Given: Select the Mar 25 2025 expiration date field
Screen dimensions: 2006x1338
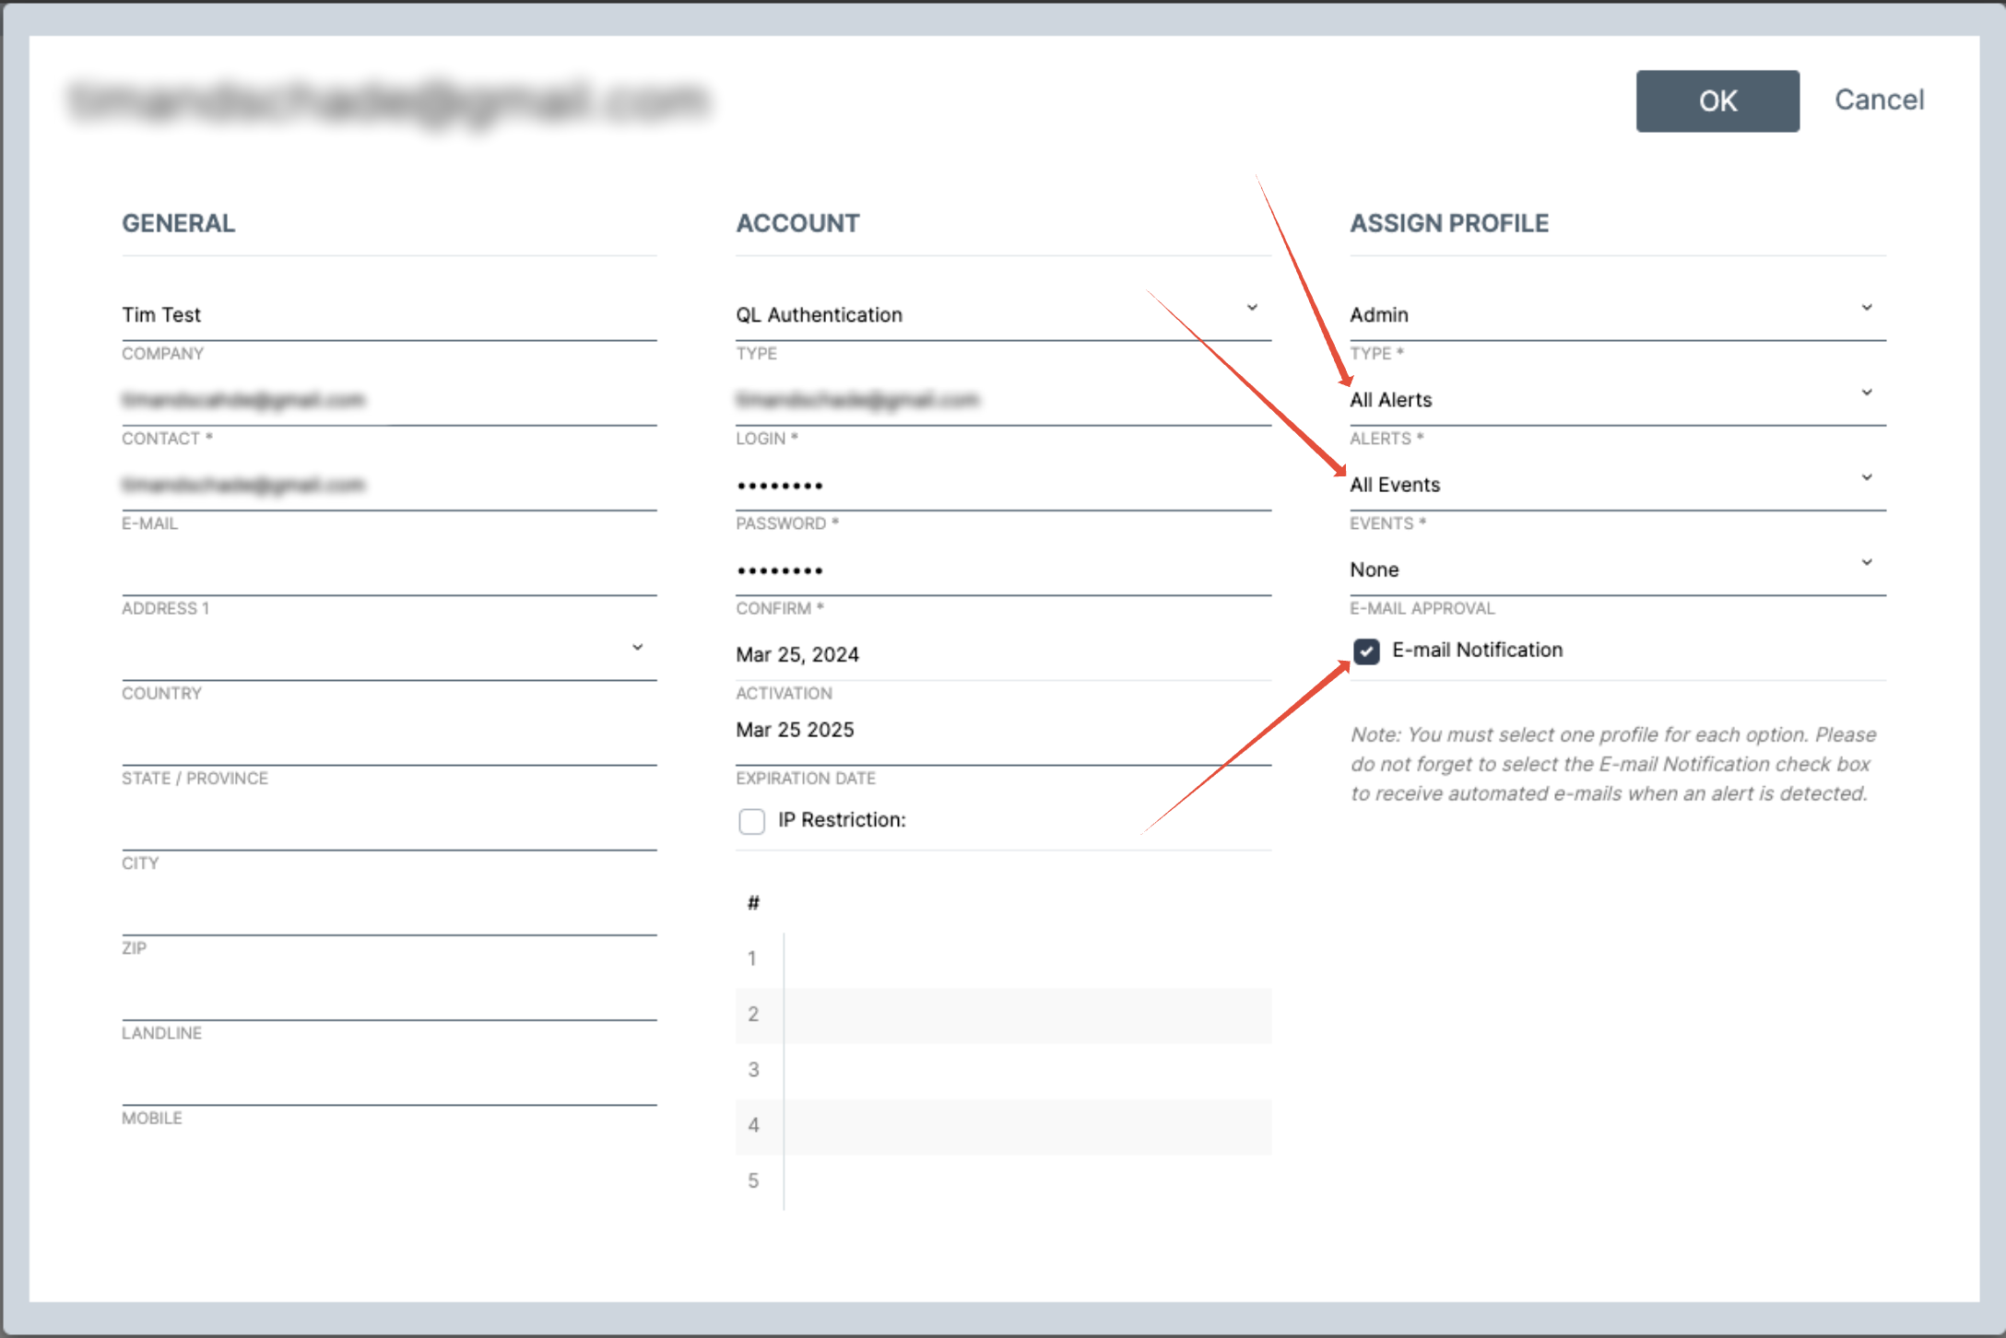Looking at the screenshot, I should pyautogui.click(x=1001, y=730).
